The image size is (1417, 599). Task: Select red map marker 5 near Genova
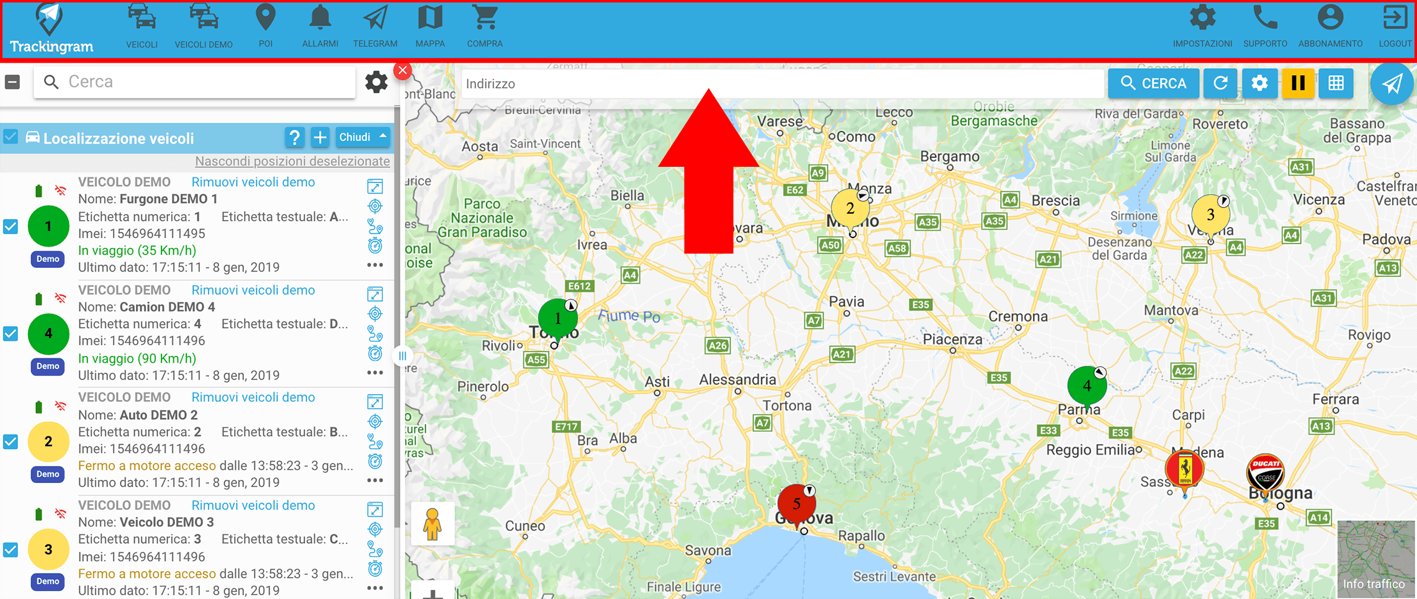[796, 505]
